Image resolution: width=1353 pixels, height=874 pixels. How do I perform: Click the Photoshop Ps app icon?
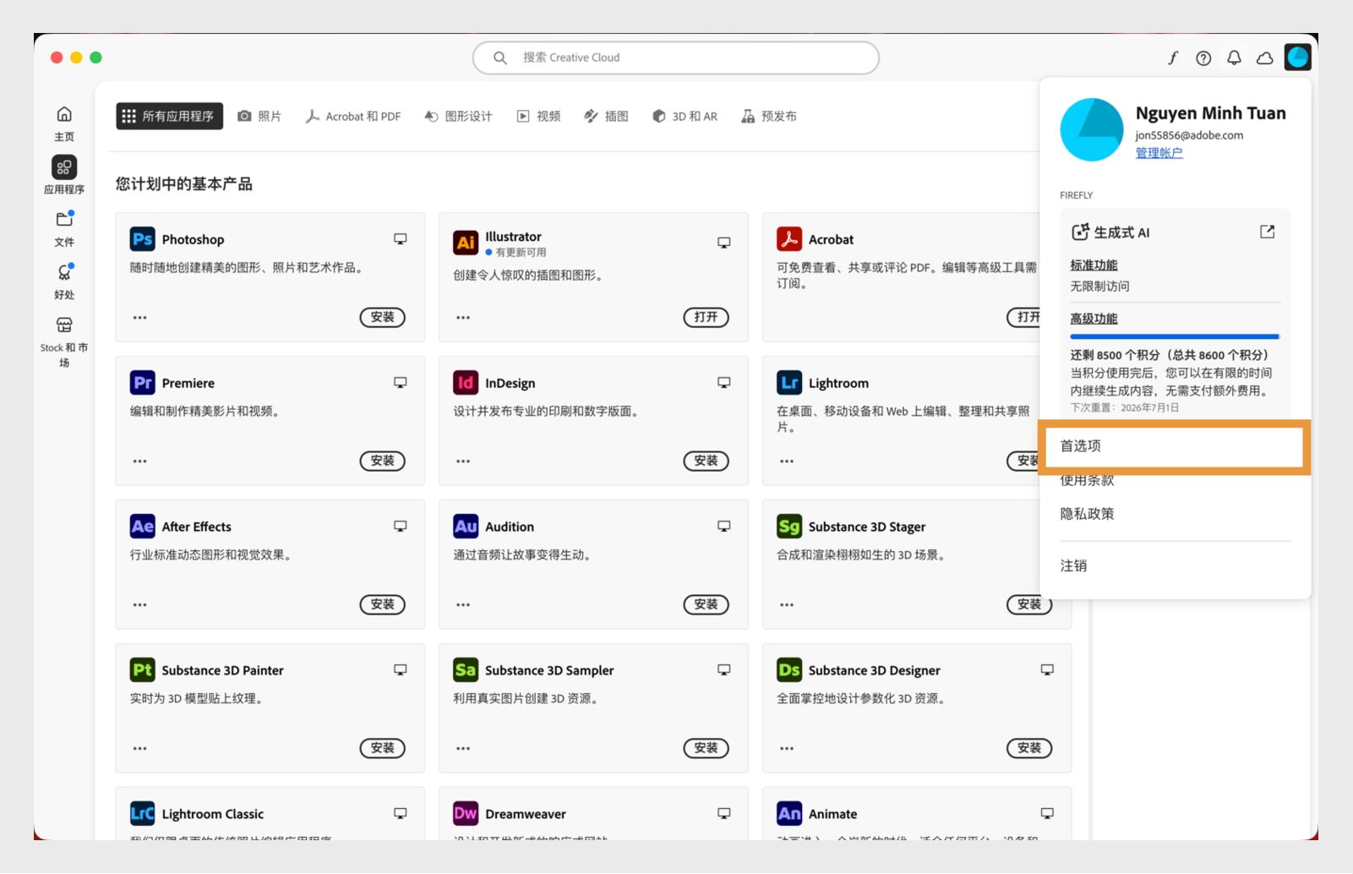tap(143, 239)
